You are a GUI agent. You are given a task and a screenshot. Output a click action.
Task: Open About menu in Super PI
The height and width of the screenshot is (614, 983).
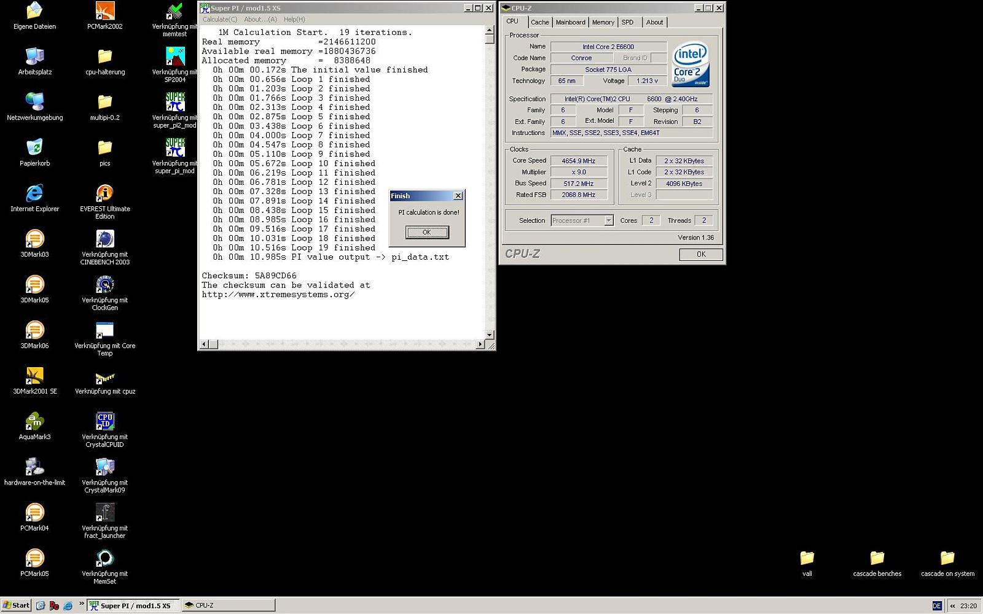click(x=260, y=19)
